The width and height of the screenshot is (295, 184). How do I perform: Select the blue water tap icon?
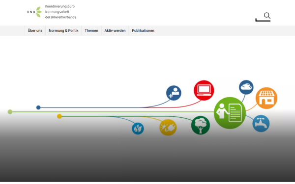(261, 123)
